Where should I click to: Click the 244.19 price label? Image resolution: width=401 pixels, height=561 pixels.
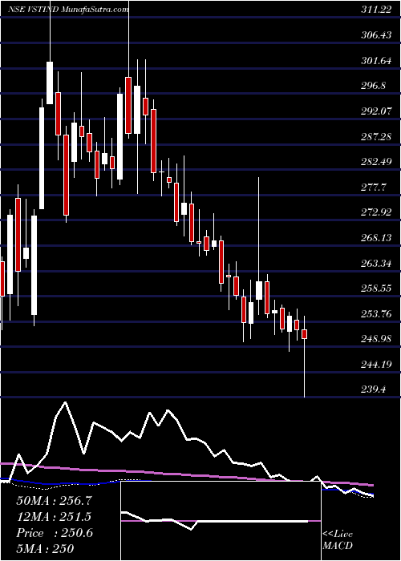[376, 365]
